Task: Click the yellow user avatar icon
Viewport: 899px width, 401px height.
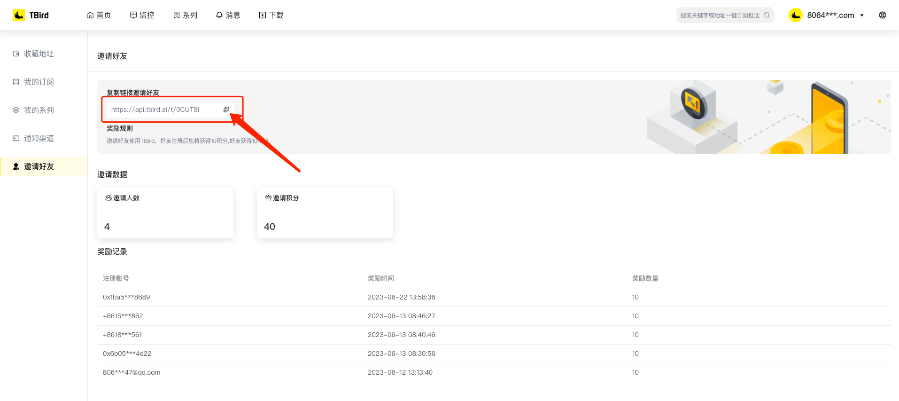Action: [795, 15]
